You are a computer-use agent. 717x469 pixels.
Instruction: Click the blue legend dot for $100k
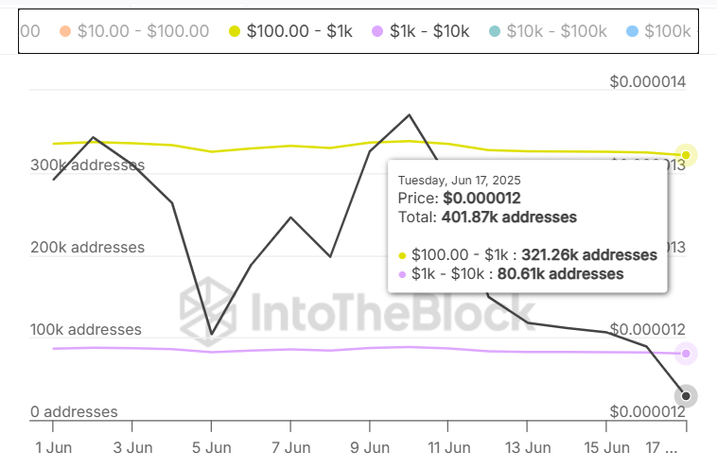click(x=631, y=31)
